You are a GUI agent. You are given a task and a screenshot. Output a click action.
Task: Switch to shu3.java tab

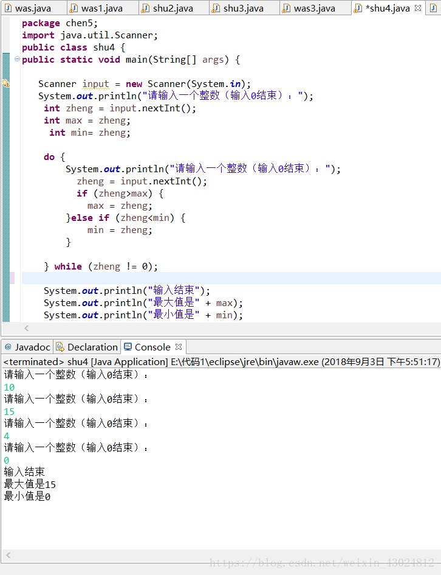244,8
